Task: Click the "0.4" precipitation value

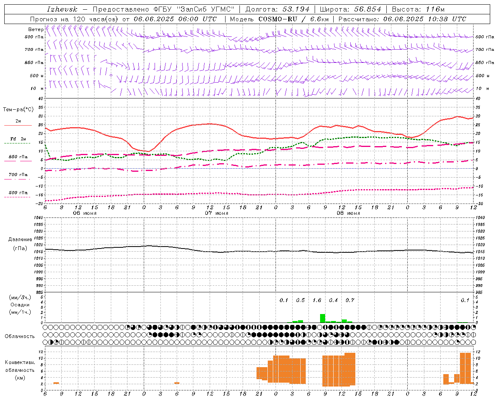Action: coord(333,300)
